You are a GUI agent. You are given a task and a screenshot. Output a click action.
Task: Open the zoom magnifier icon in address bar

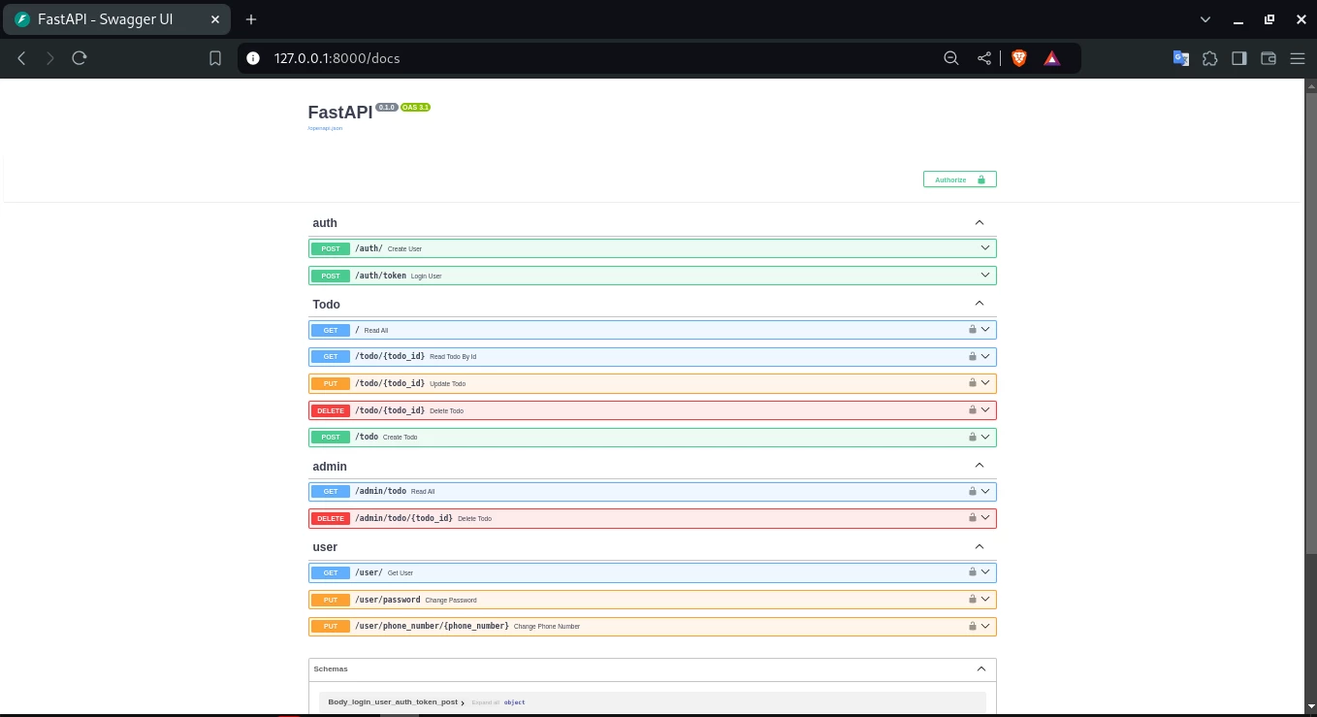[951, 58]
